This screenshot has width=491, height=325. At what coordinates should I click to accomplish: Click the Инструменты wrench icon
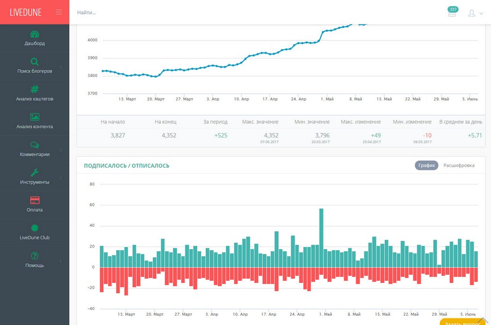pos(34,173)
